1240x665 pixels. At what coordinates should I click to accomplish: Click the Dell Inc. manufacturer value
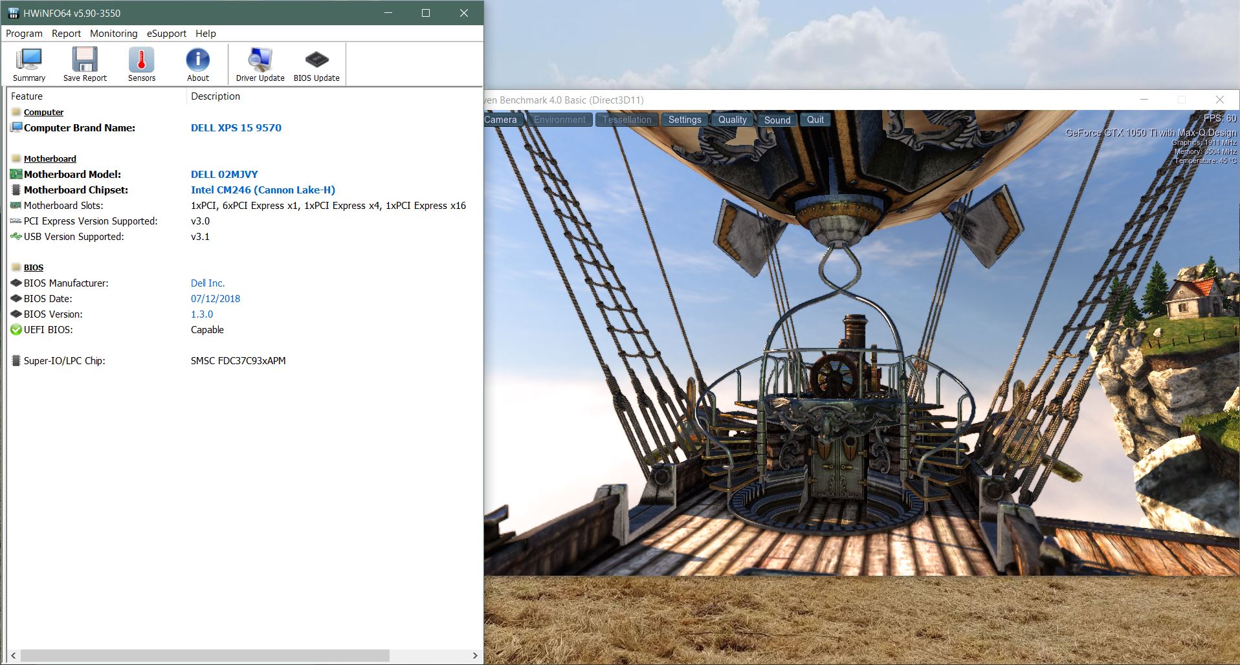208,283
